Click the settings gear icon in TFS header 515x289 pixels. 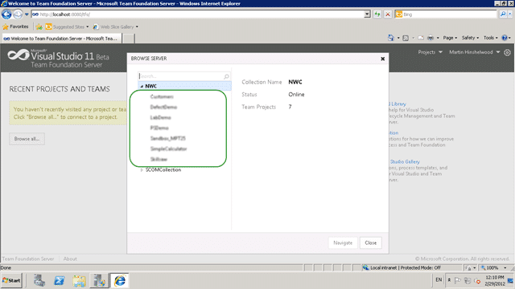click(x=507, y=52)
